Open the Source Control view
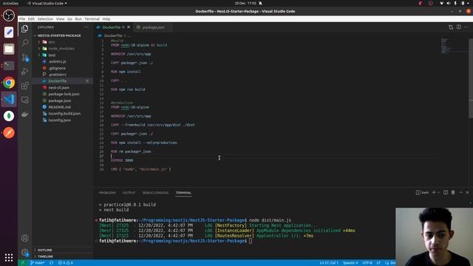 24,57
